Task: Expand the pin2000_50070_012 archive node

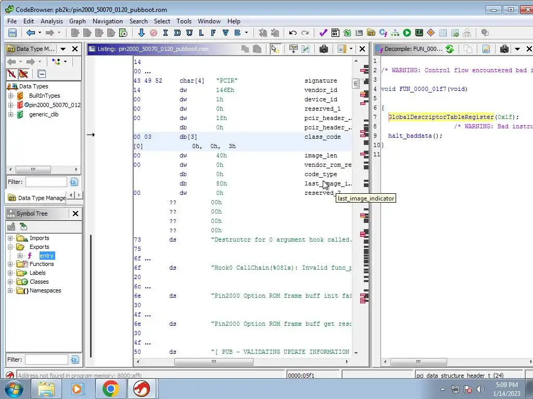Action: pos(10,105)
